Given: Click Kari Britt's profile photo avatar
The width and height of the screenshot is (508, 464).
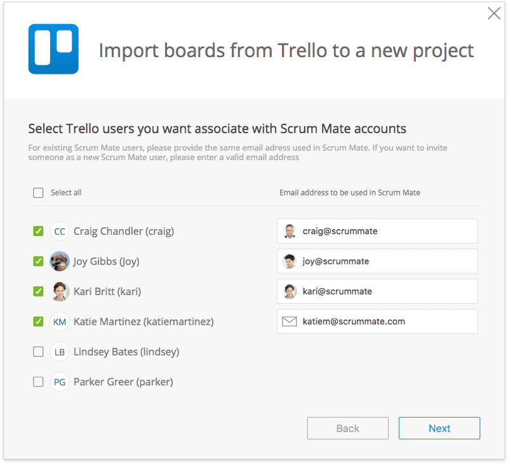Looking at the screenshot, I should [x=60, y=291].
